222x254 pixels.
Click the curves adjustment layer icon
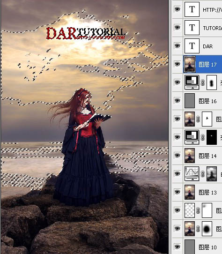point(192,174)
